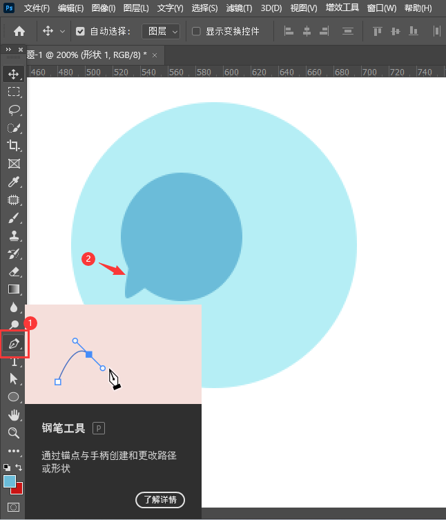Screen dimensions: 446x520
Task: Toggle Quick Mask mode icon
Action: pyautogui.click(x=13, y=507)
